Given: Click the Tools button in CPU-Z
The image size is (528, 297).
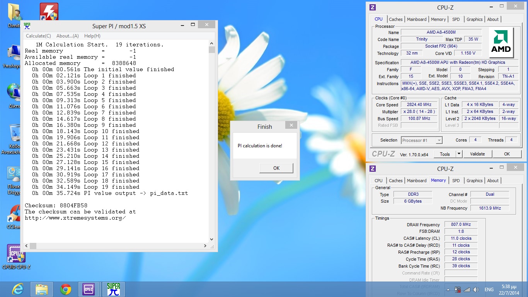Looking at the screenshot, I should (x=445, y=154).
